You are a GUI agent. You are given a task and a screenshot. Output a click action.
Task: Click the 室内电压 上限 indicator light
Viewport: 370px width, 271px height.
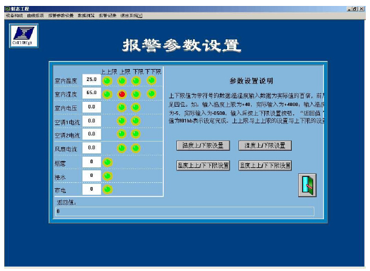click(122, 107)
